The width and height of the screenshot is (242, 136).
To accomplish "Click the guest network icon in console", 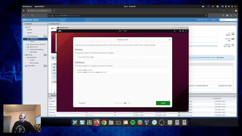I will pos(180,31).
